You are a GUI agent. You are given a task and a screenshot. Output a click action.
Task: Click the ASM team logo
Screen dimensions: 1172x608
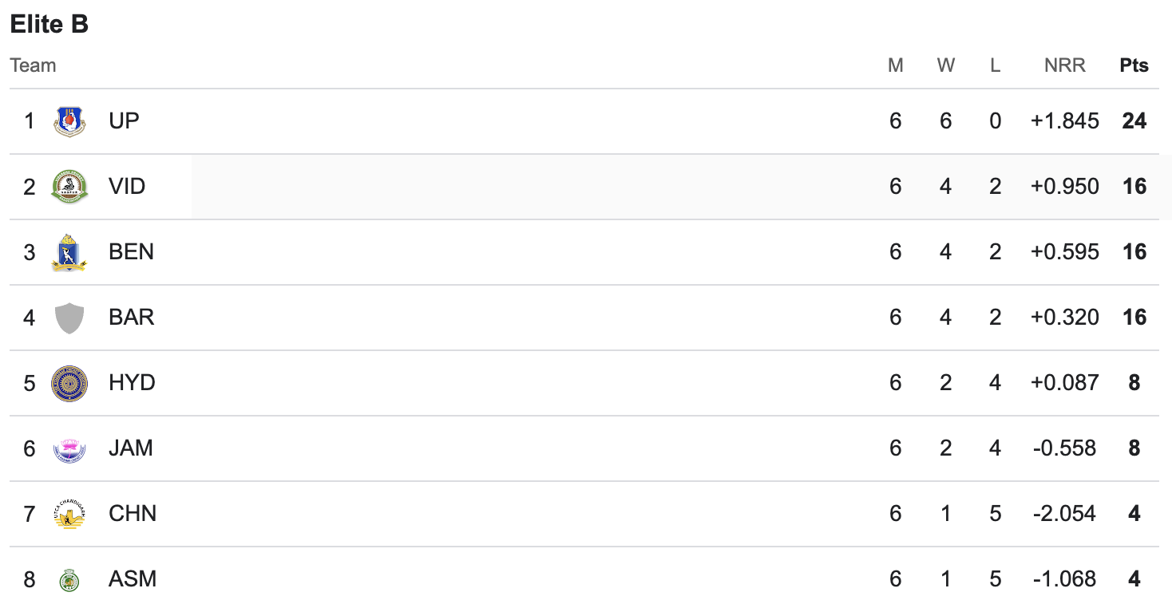(69, 579)
